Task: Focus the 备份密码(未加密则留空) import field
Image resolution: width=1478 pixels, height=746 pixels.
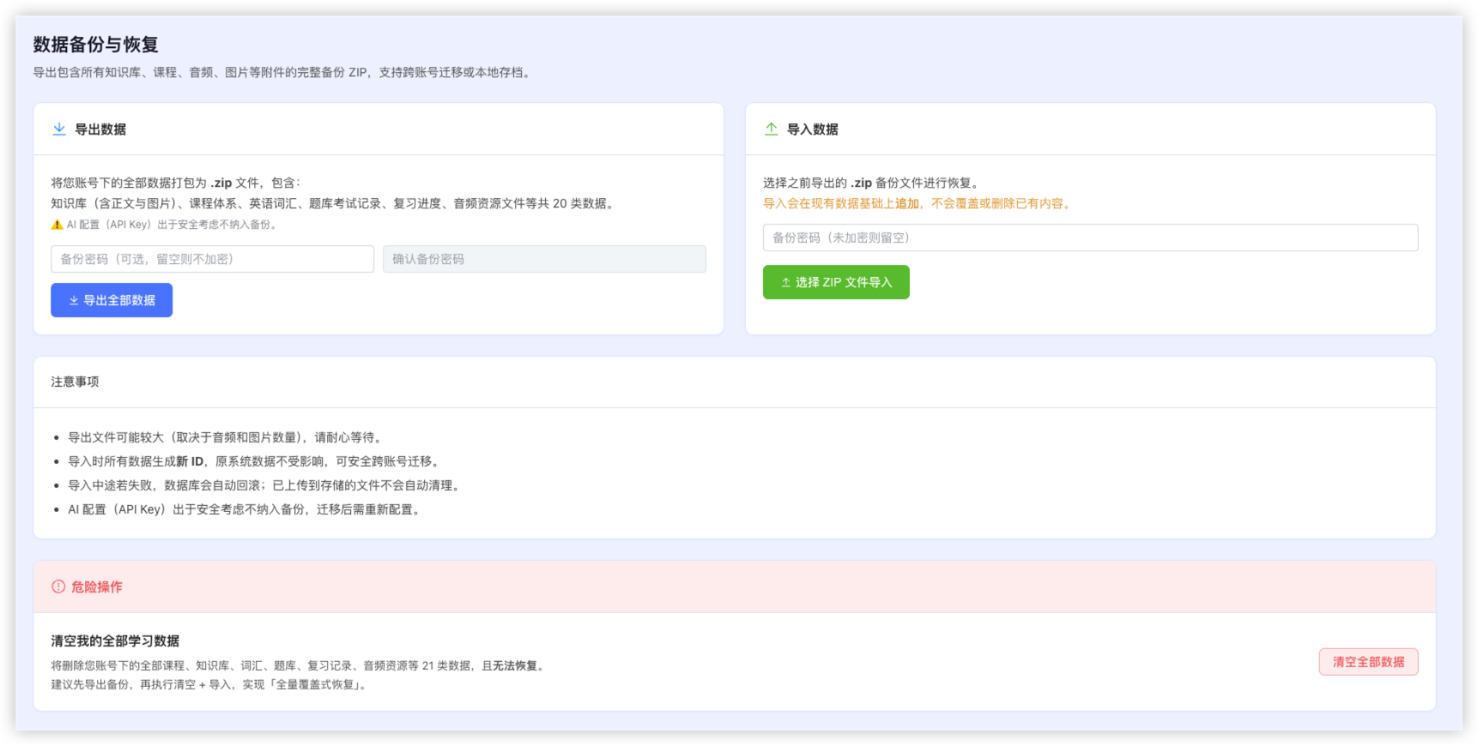Action: pyautogui.click(x=1090, y=238)
